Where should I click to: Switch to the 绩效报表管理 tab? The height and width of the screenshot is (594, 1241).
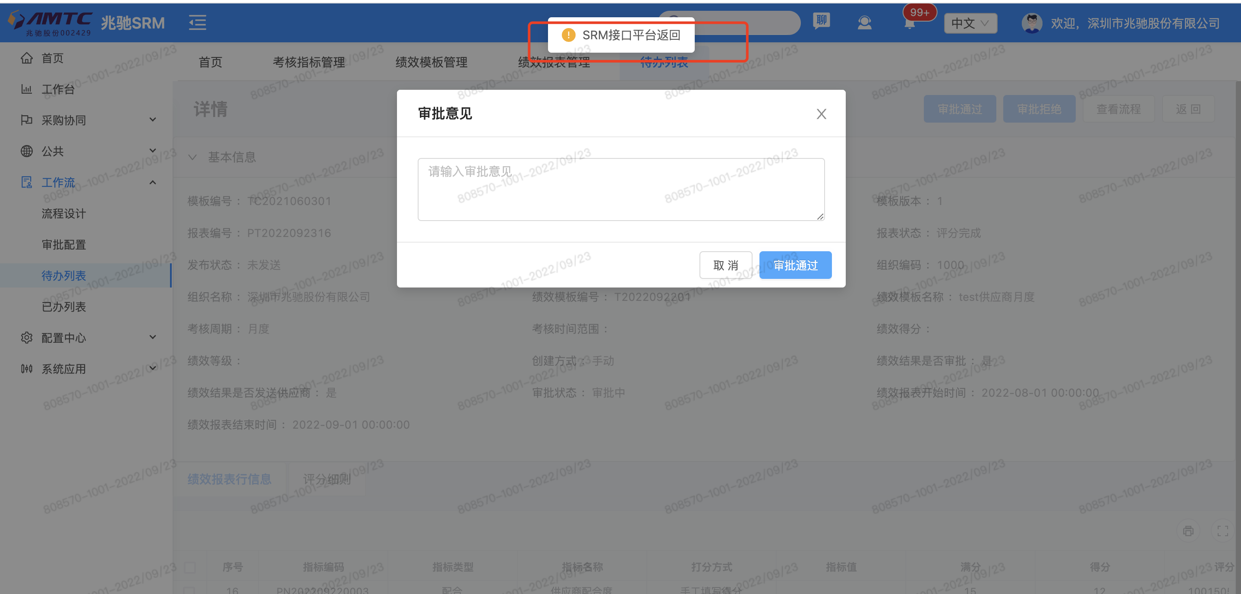pyautogui.click(x=554, y=62)
